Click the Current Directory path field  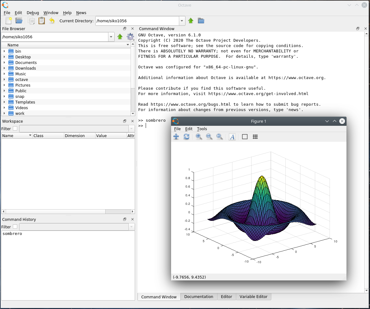[137, 21]
